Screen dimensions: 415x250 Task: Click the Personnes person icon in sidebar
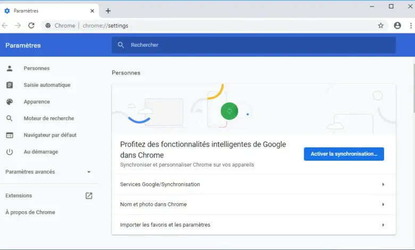pyautogui.click(x=10, y=68)
